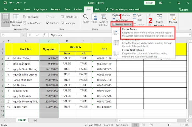
Task: Collapse the ribbon with the chevron
Action: point(190,29)
